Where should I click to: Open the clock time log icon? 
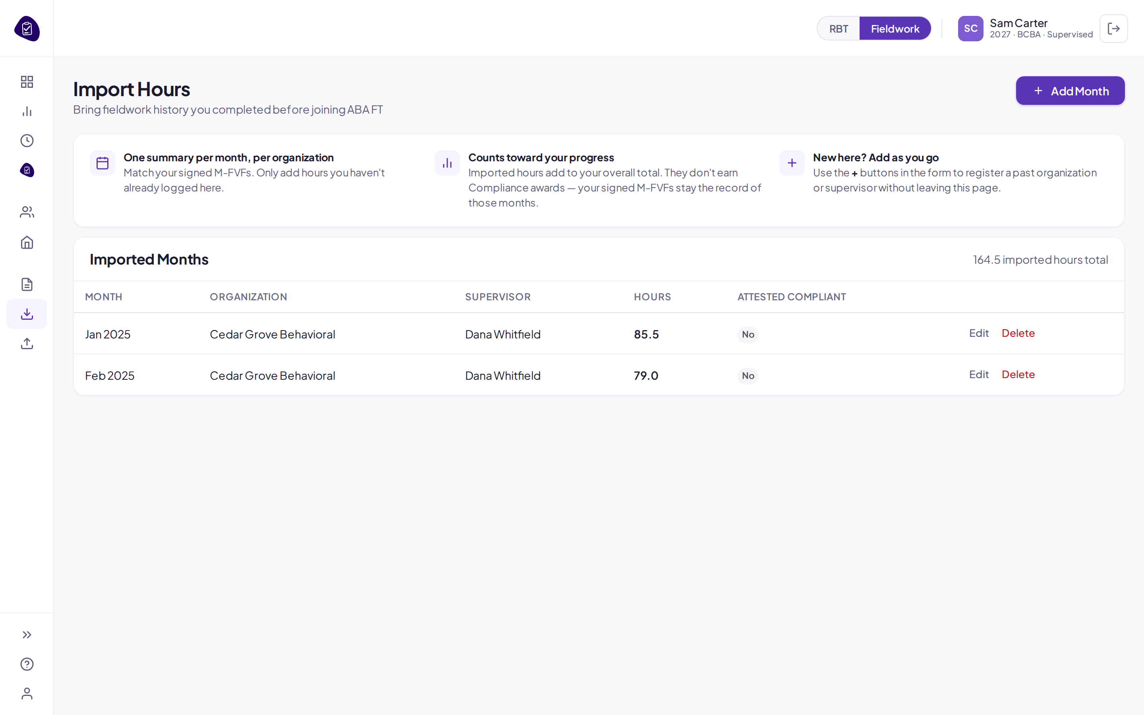27,141
